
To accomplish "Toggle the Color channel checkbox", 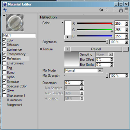I will 4,40.
